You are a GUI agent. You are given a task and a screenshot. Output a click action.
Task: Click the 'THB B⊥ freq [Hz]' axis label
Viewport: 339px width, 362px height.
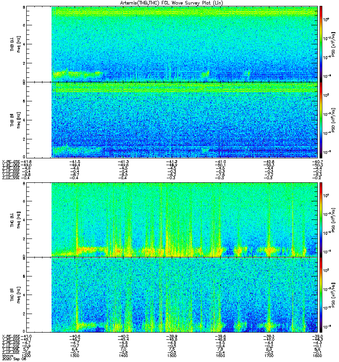coord(15,44)
